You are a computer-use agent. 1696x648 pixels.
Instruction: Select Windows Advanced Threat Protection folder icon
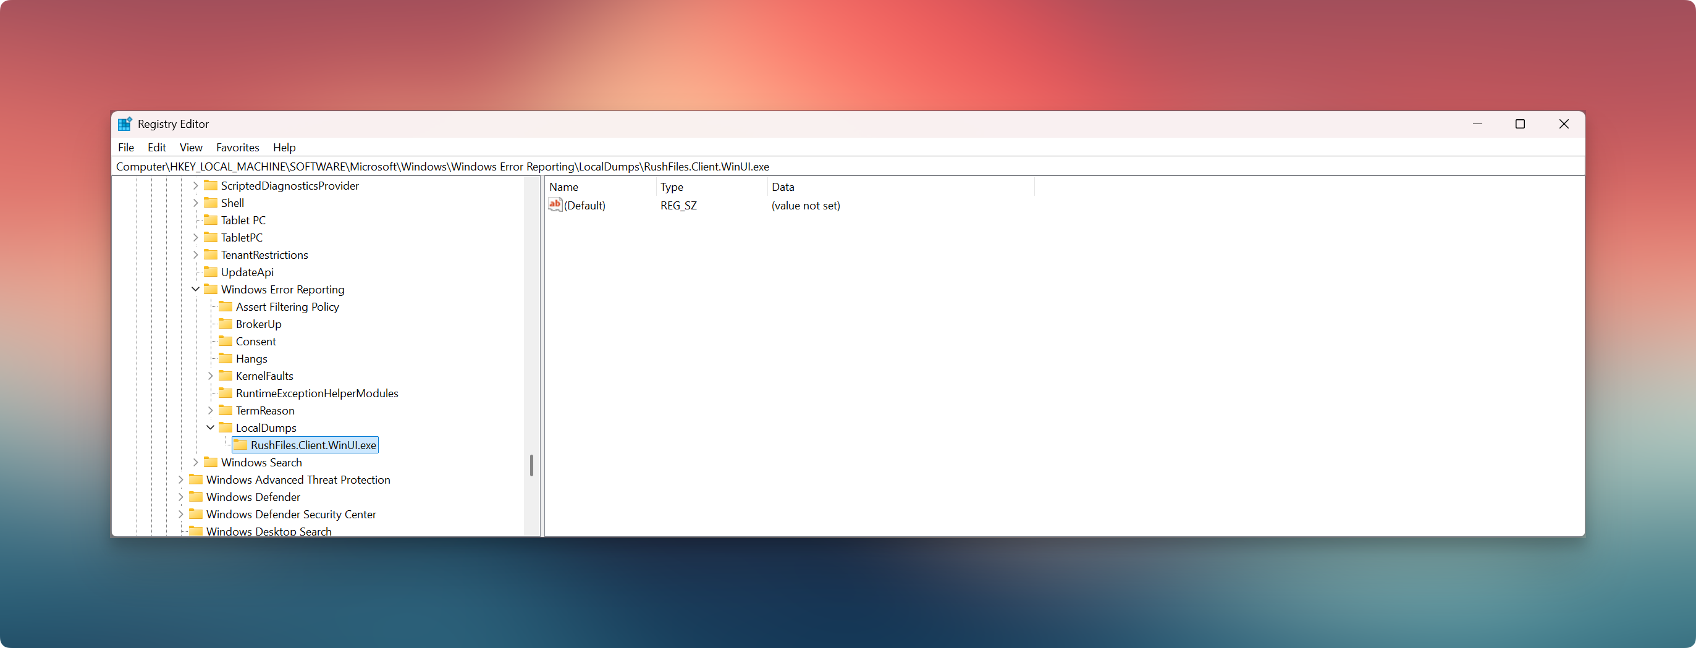pyautogui.click(x=196, y=479)
